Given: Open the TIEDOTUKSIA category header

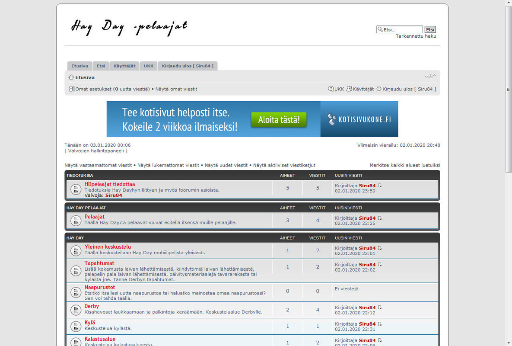Looking at the screenshot, I should coord(80,176).
